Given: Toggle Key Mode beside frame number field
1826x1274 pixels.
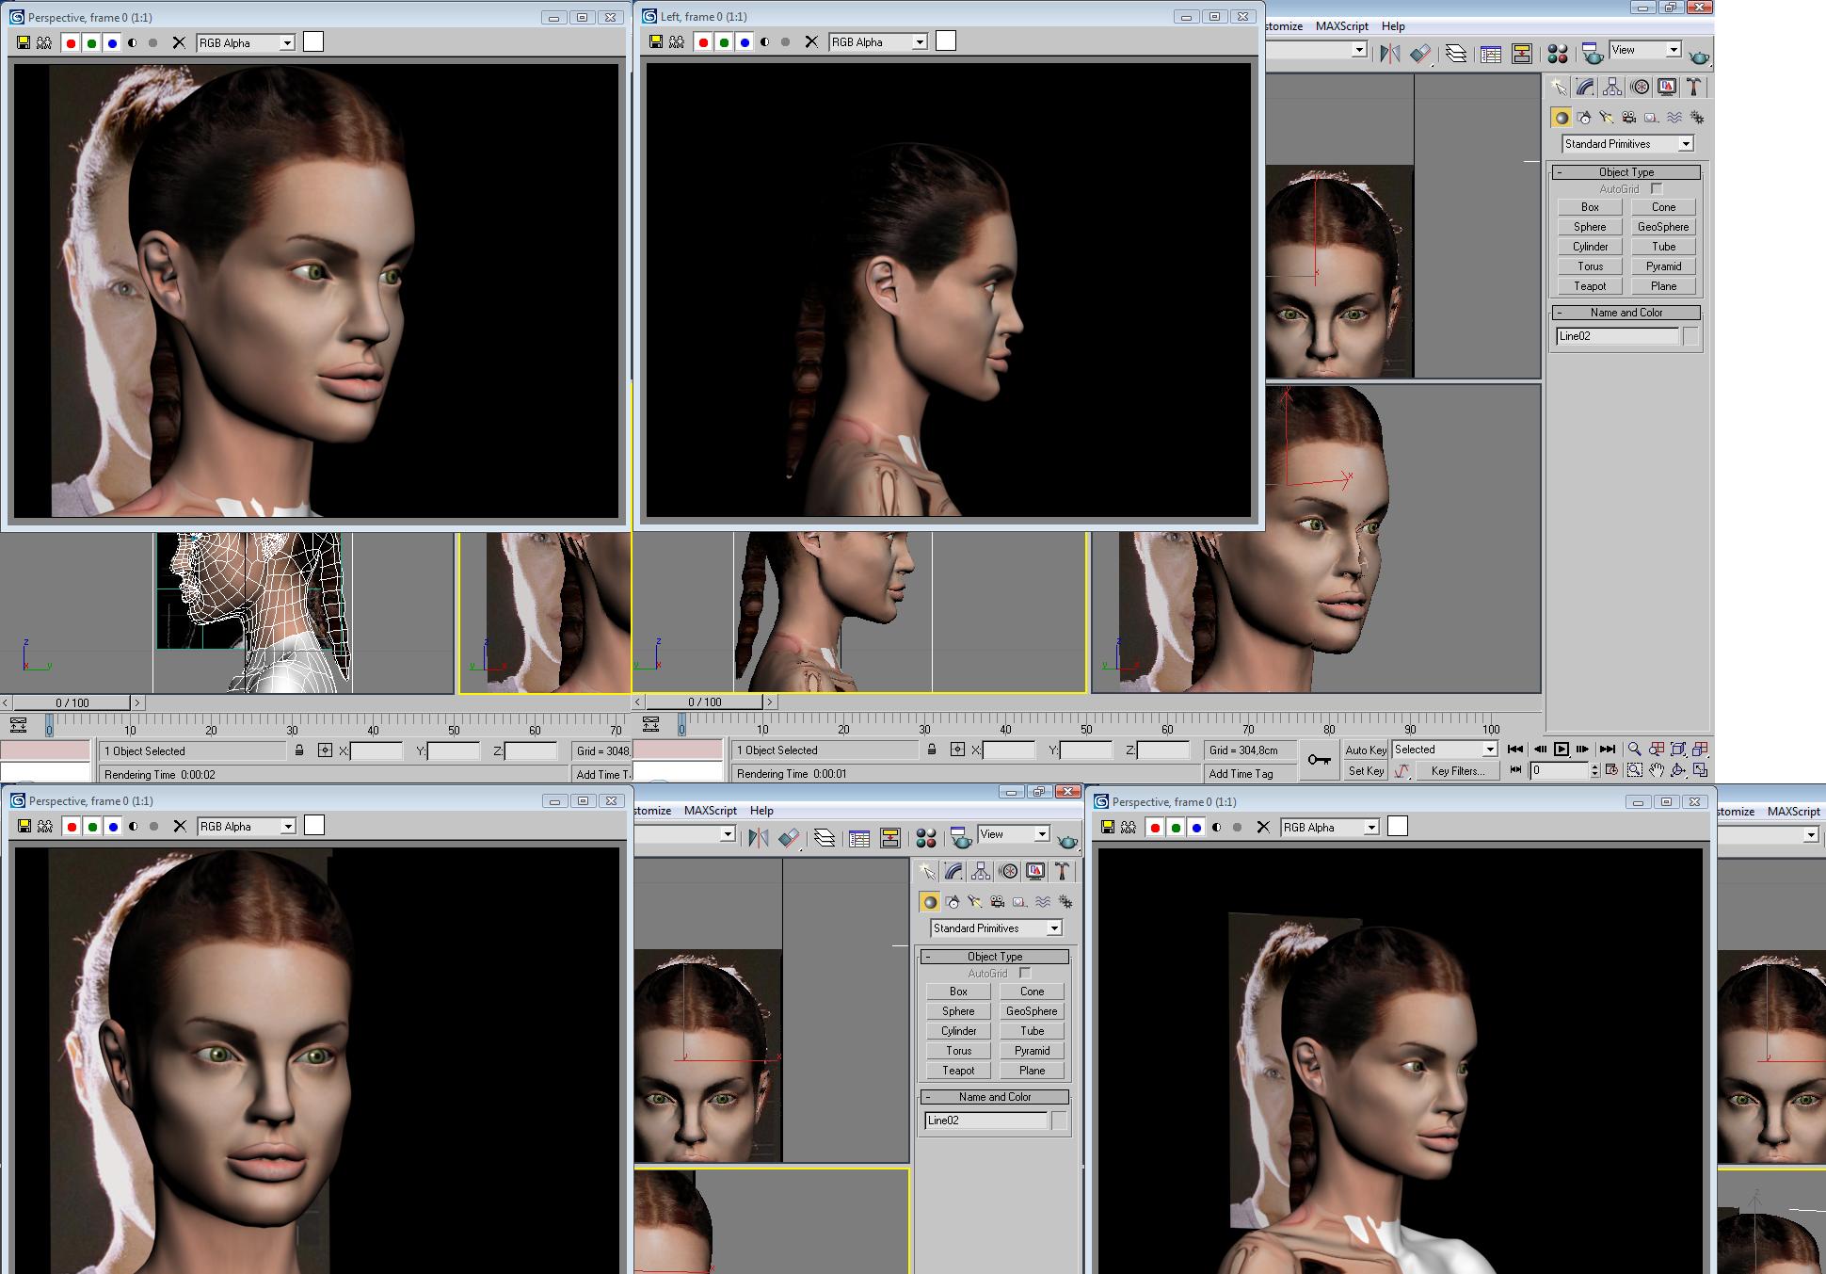Looking at the screenshot, I should (x=1515, y=770).
